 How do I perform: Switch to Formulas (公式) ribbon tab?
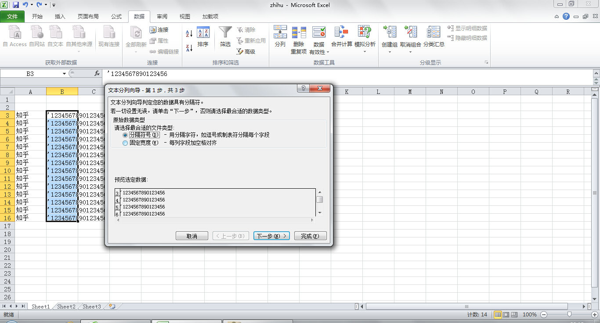pos(116,17)
